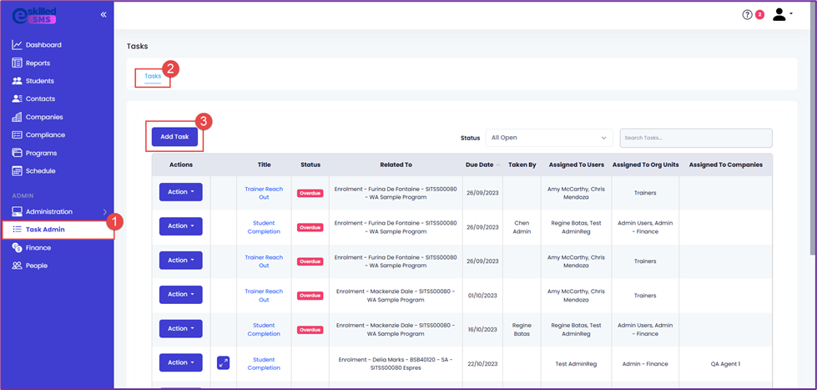The width and height of the screenshot is (817, 390).
Task: Select the Tasks tab
Action: pyautogui.click(x=153, y=76)
